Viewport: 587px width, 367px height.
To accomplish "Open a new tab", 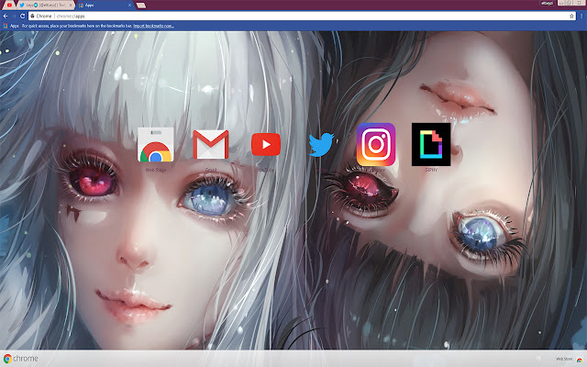I will pyautogui.click(x=140, y=6).
